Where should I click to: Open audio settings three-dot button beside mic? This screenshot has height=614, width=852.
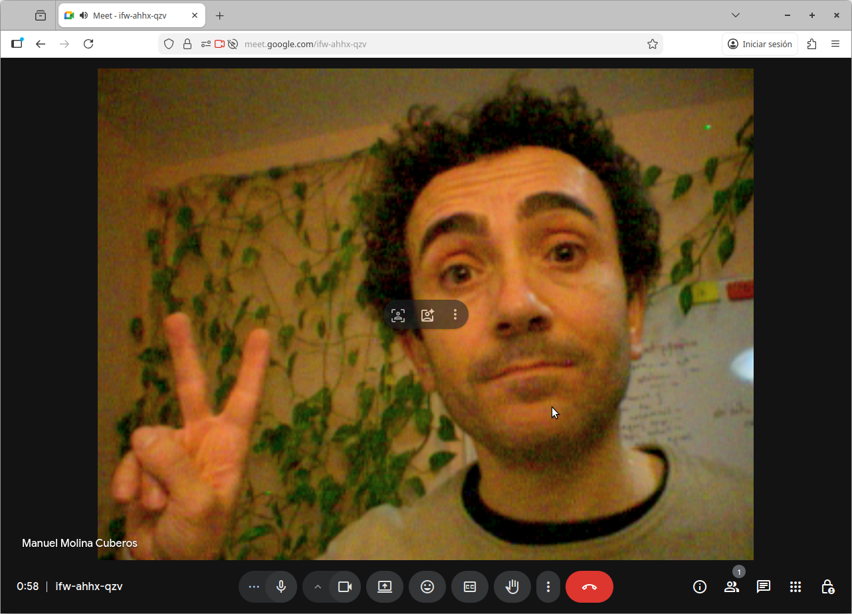click(253, 587)
